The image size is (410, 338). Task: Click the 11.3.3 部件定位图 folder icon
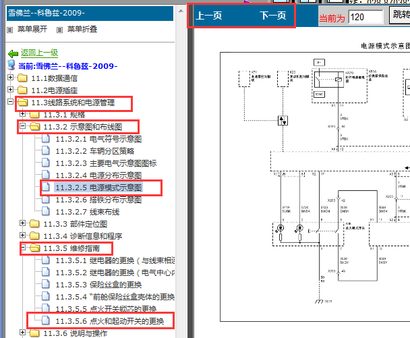point(34,224)
